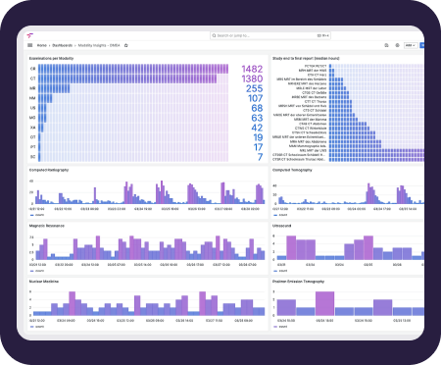441x365 pixels.
Task: Click the value 107
Action: [x=255, y=98]
